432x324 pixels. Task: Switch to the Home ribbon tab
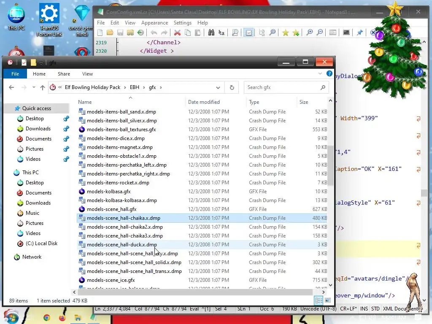[39, 74]
